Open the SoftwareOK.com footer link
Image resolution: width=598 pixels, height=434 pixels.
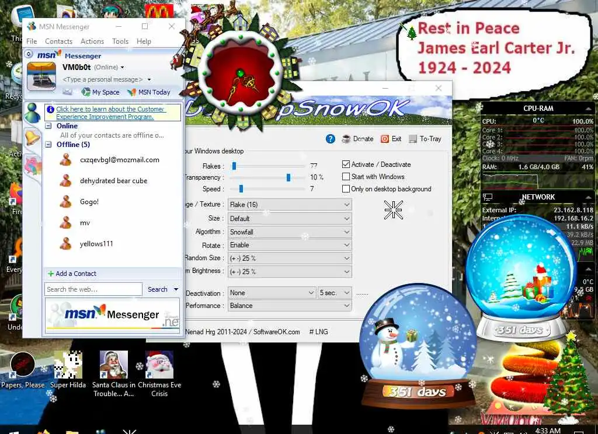(x=276, y=332)
